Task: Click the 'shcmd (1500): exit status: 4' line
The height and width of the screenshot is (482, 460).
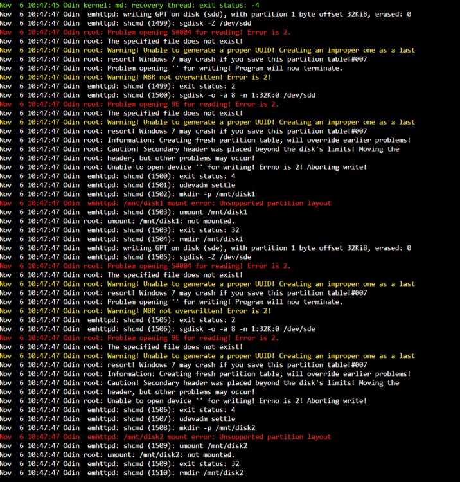Action: tap(118, 176)
